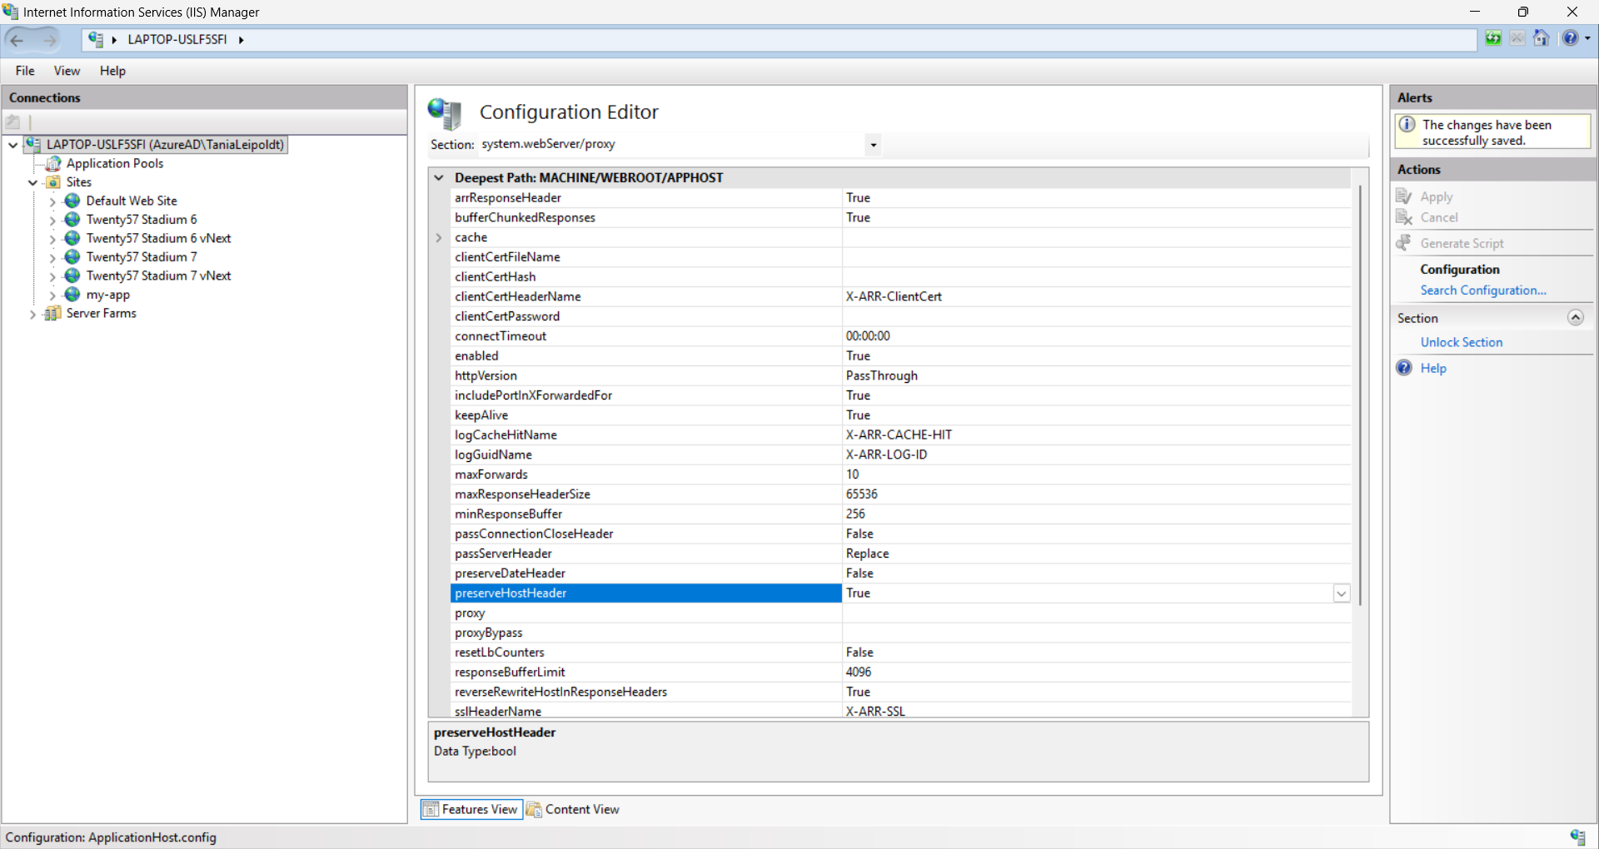Screen dimensions: 1599x849
Task: Click the Forward navigation arrow
Action: pyautogui.click(x=49, y=39)
